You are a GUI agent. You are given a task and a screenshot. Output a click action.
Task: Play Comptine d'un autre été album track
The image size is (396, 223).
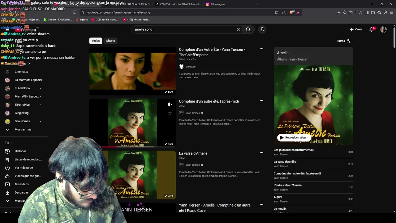313,176
